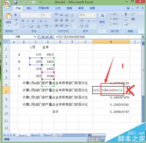
Task: Cancel formula entry with X button
Action: 43,37
